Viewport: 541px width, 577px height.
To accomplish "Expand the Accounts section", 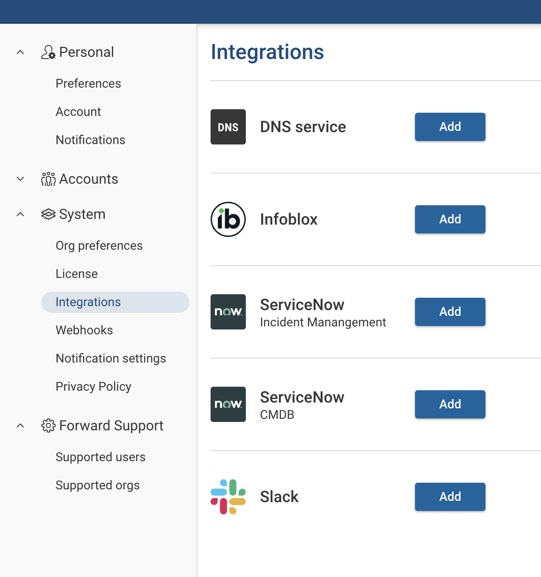I will click(20, 179).
